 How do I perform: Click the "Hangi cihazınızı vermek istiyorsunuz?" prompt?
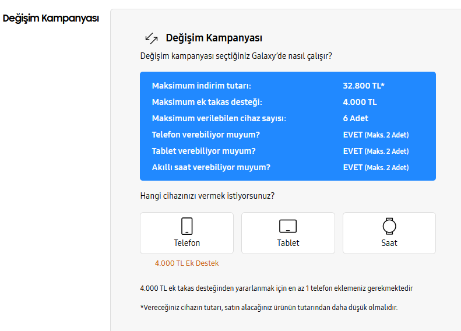(x=207, y=196)
